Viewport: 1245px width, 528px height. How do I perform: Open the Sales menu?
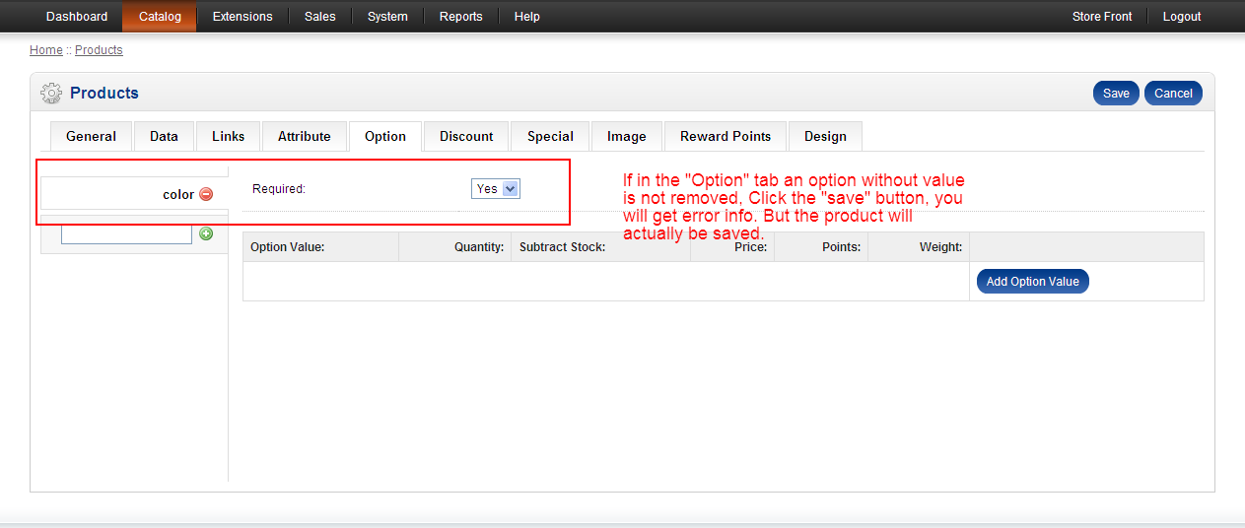[320, 17]
